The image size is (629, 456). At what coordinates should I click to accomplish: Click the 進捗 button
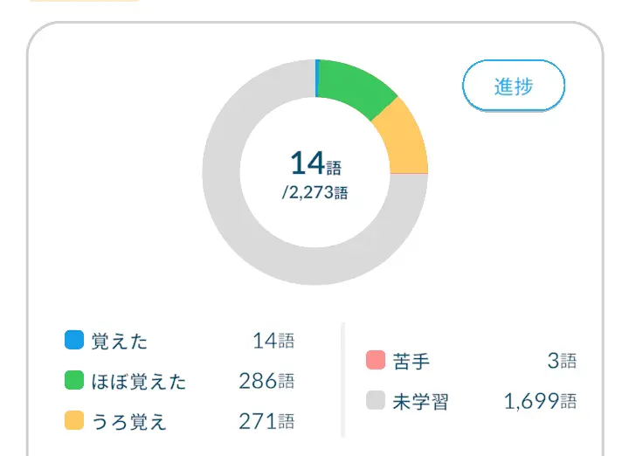click(x=514, y=86)
